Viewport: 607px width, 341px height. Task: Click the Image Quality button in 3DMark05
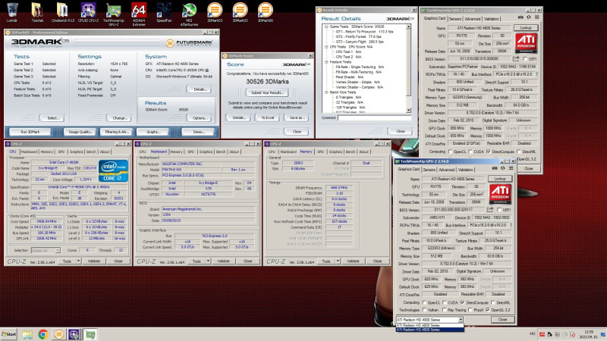click(x=80, y=132)
